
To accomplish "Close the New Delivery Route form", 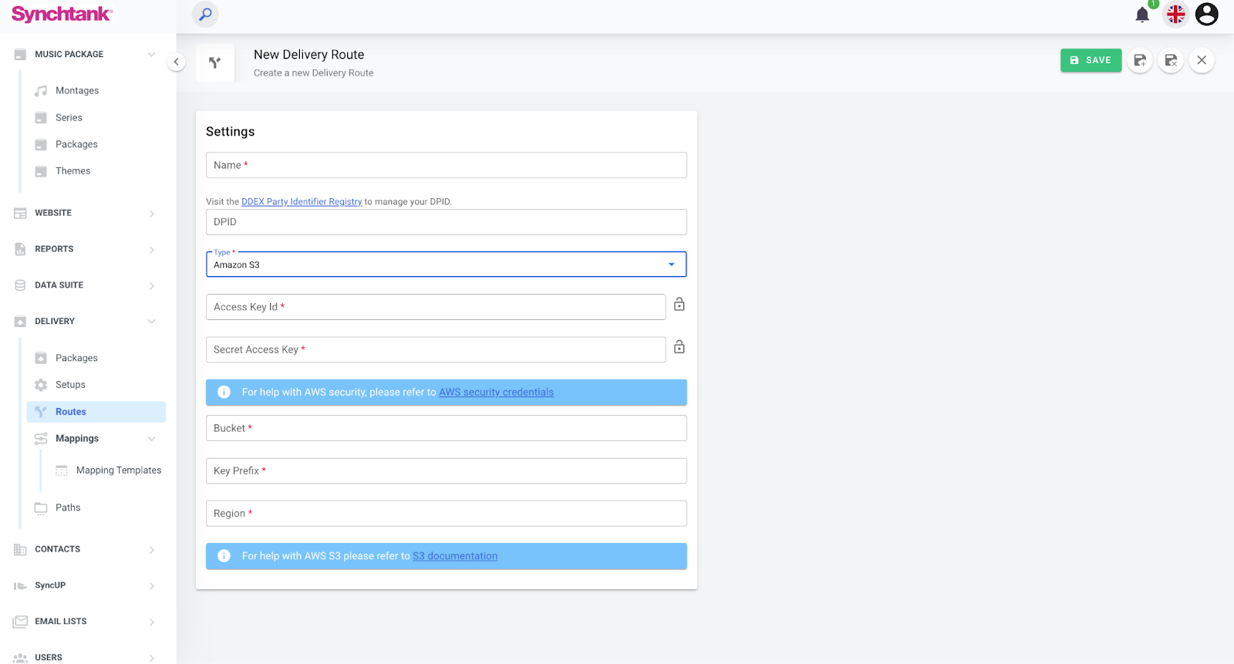I will 1202,60.
